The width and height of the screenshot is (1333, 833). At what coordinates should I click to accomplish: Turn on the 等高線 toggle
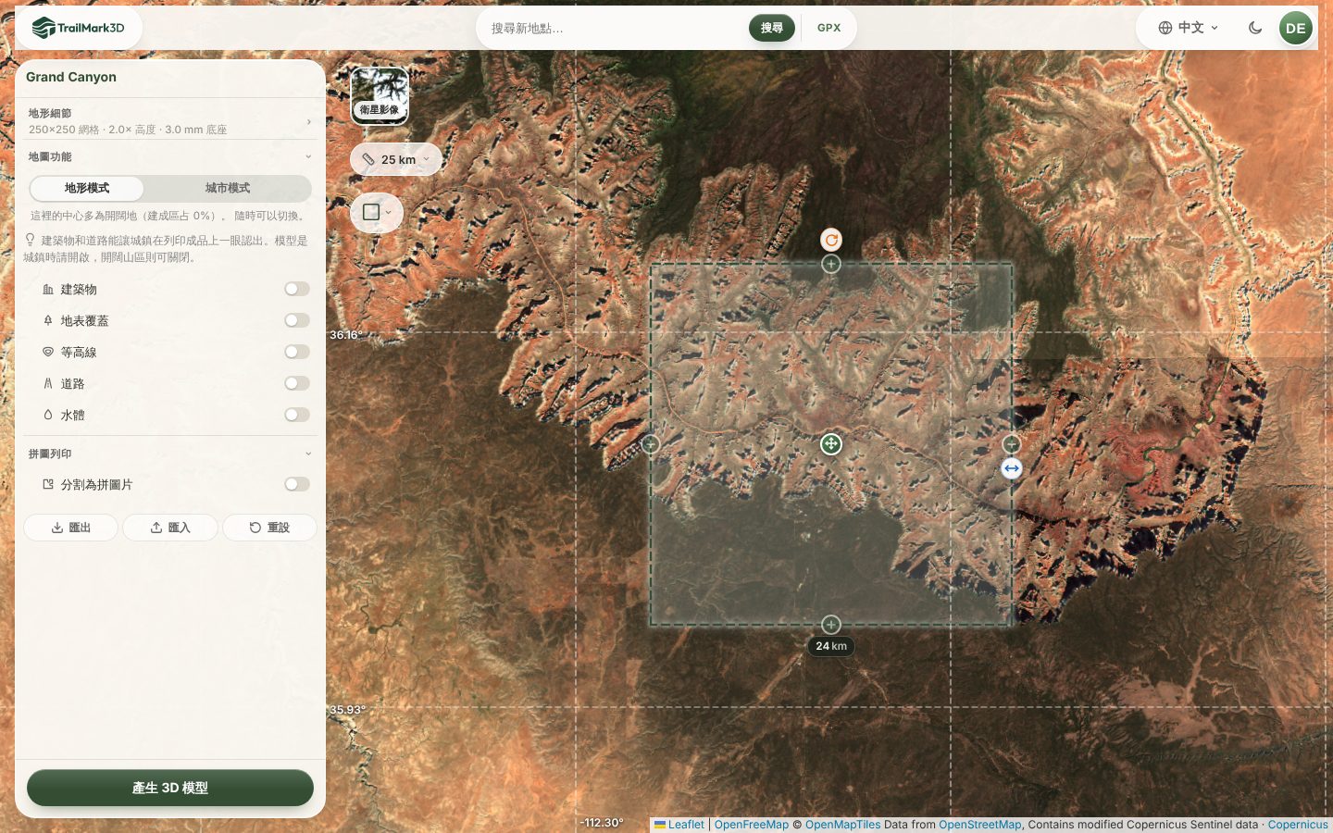click(x=297, y=353)
